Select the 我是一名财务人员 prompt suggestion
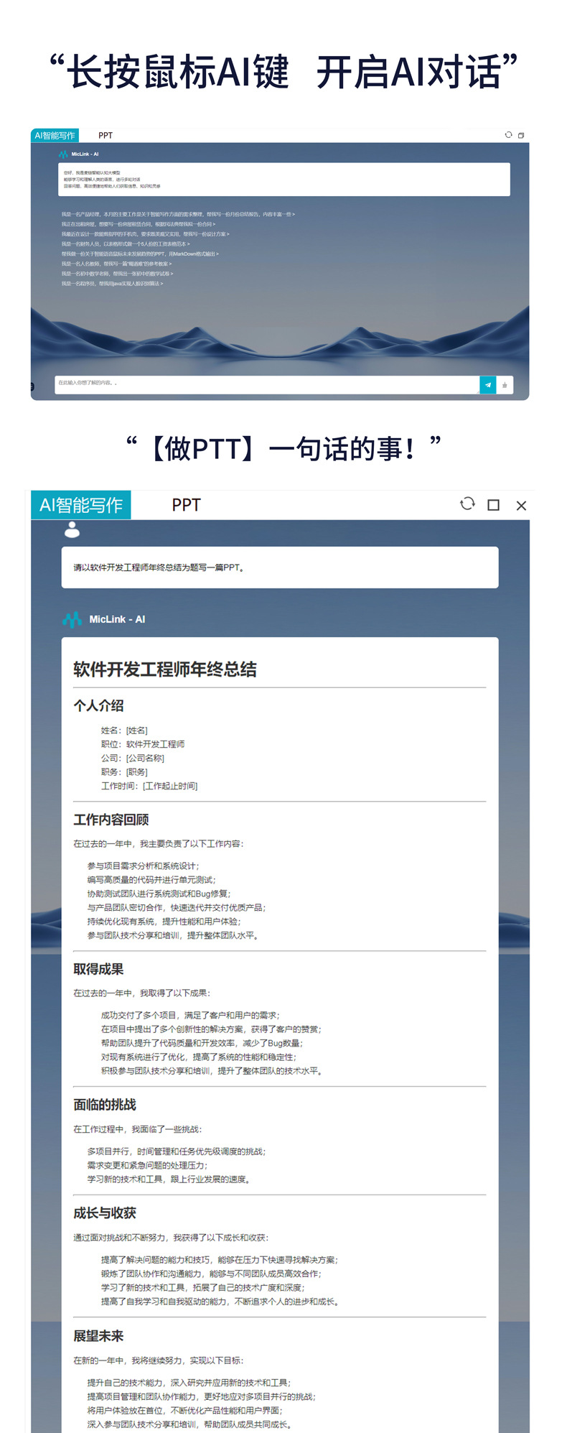The width and height of the screenshot is (567, 1433). tap(125, 244)
